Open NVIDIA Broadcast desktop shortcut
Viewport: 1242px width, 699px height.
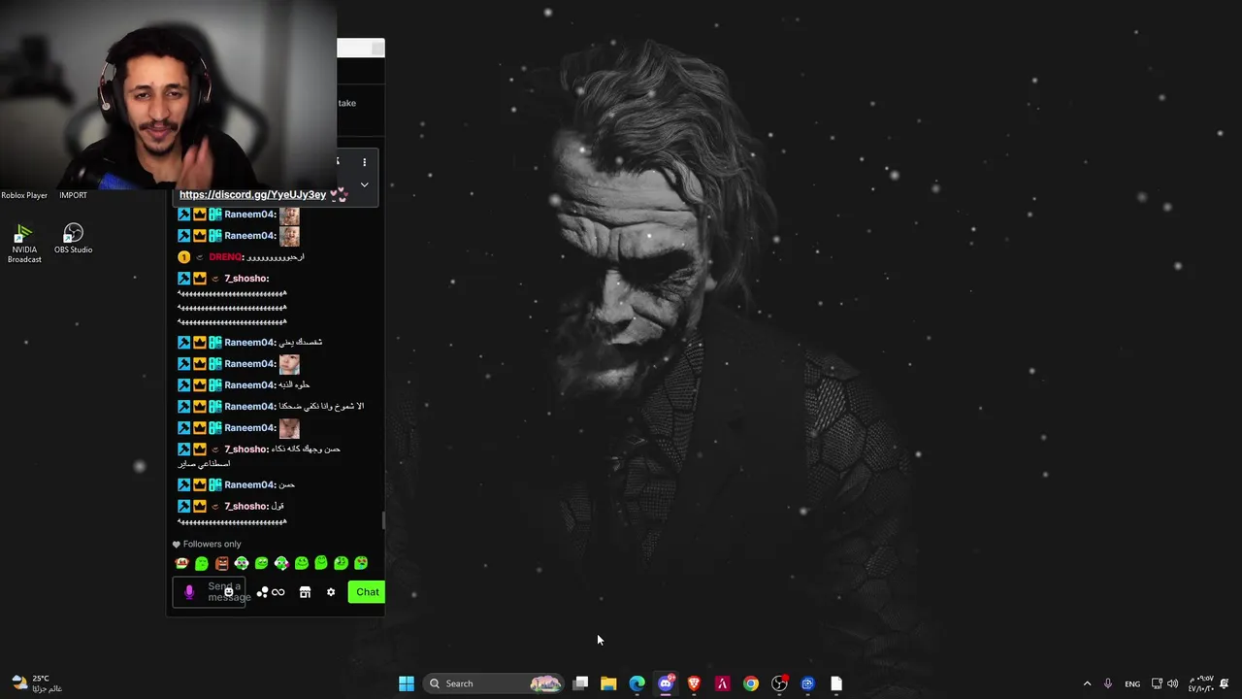point(24,244)
